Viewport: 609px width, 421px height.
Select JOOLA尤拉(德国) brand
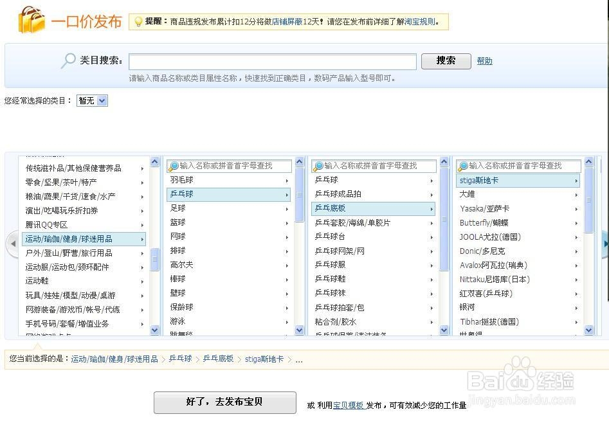pyautogui.click(x=518, y=237)
